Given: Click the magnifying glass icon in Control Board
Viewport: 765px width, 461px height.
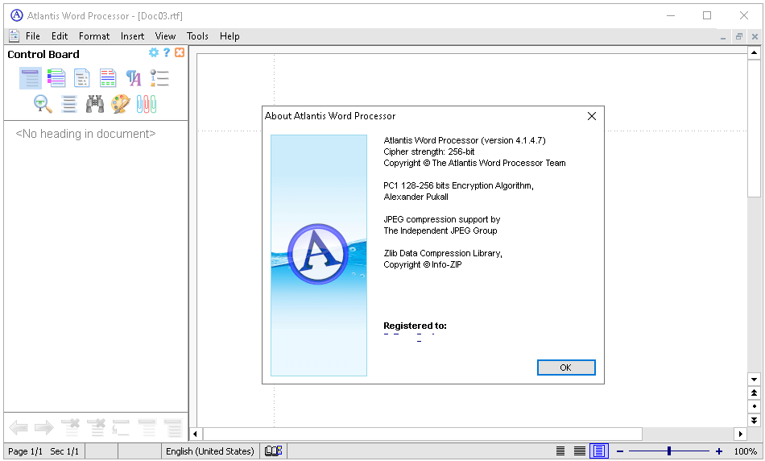Looking at the screenshot, I should pos(43,104).
